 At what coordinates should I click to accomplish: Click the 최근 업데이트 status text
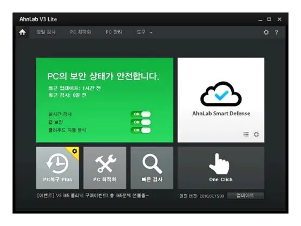click(74, 88)
